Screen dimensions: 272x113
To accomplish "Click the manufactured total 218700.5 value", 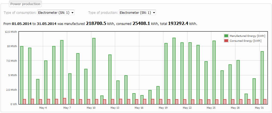I will click(x=96, y=24).
